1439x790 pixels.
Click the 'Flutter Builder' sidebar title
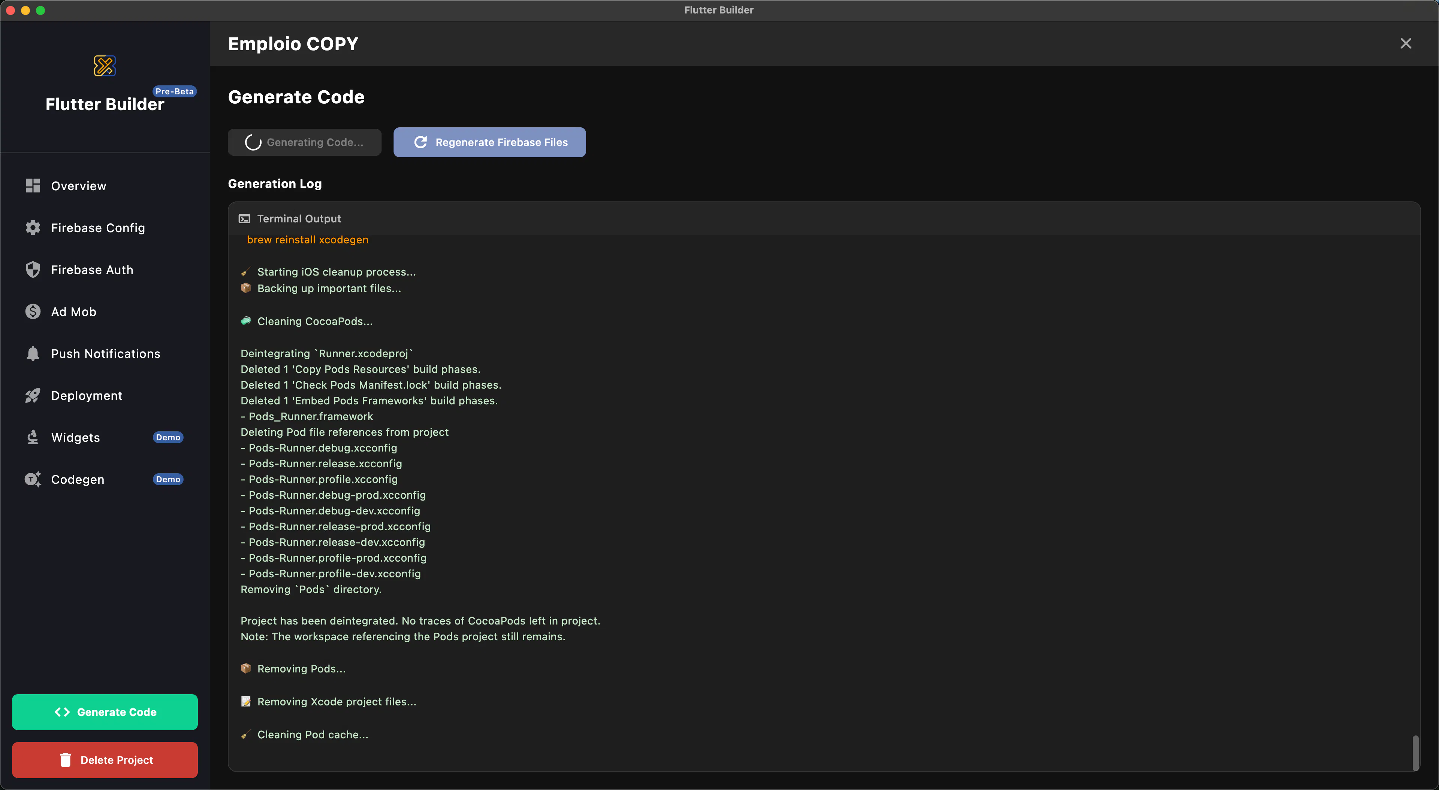click(x=105, y=104)
